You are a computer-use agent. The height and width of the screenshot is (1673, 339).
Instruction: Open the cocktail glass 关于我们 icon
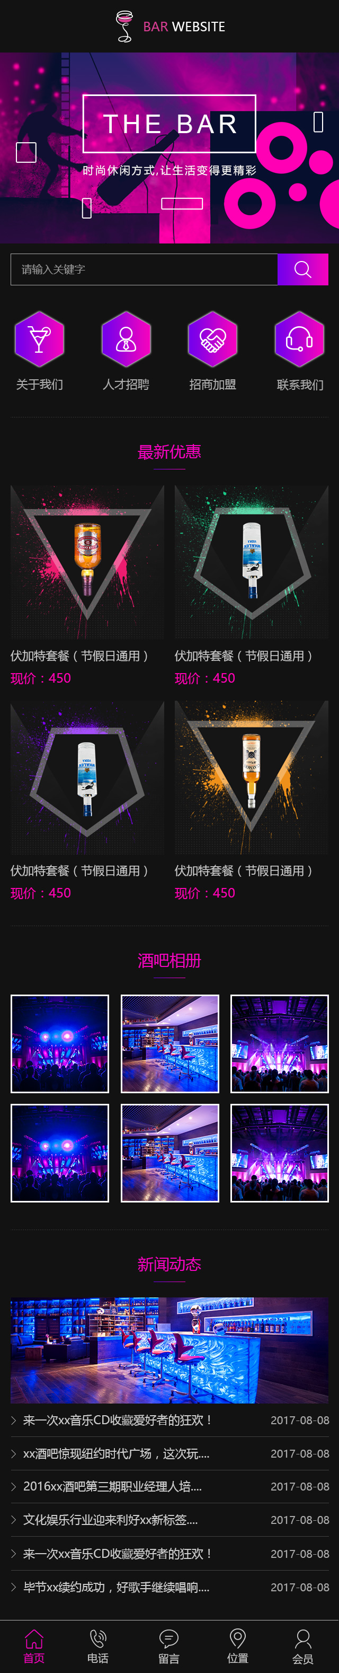click(40, 339)
